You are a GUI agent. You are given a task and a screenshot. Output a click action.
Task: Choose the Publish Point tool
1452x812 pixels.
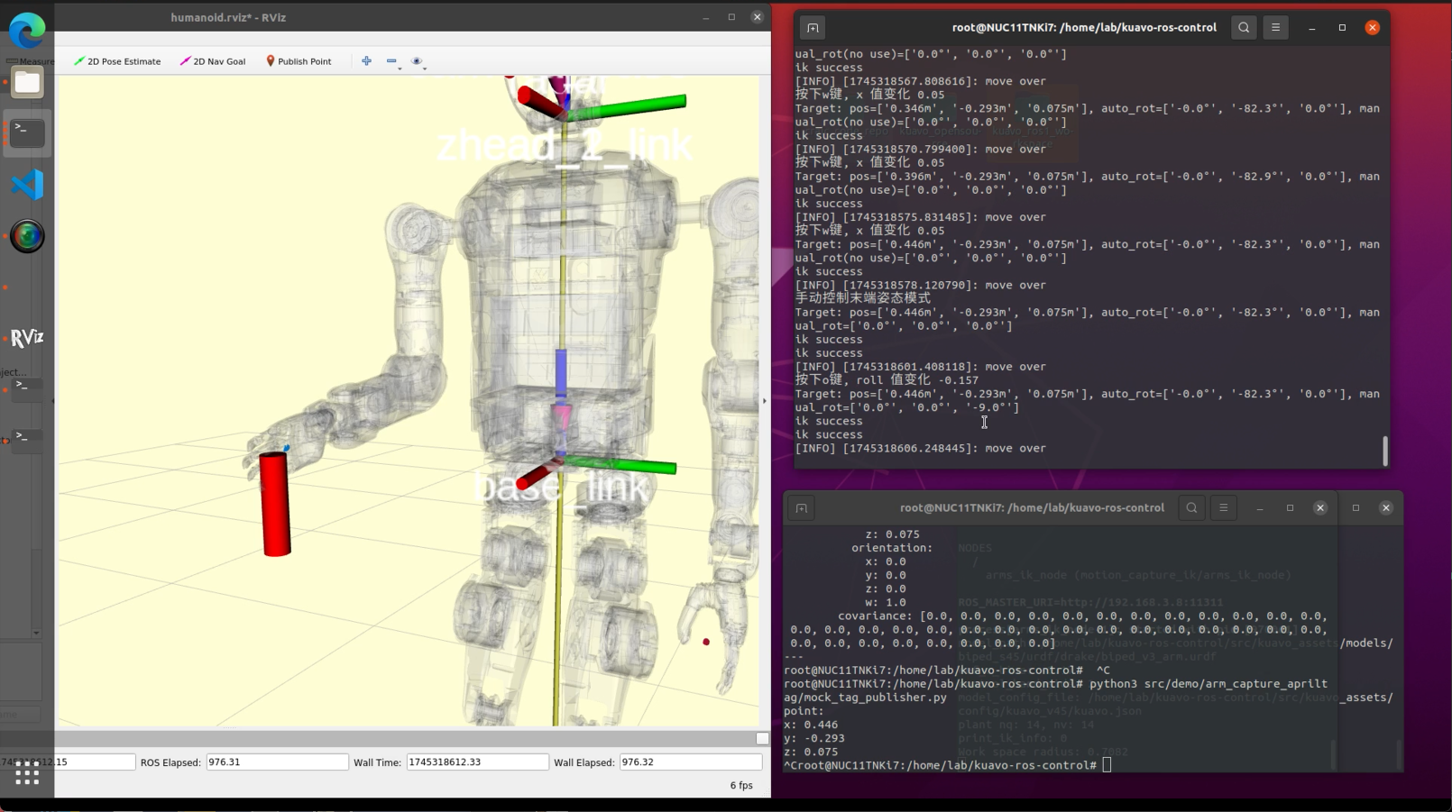tap(299, 61)
